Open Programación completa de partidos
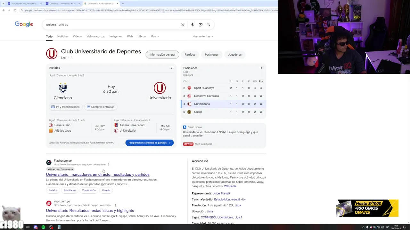This screenshot has width=410, height=230. [150, 143]
